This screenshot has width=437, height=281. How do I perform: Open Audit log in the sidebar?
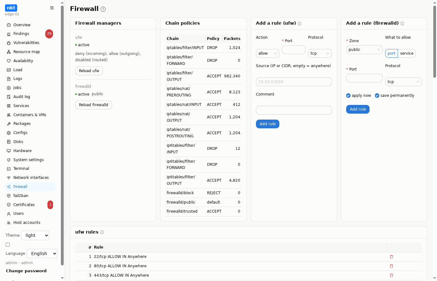click(30, 97)
